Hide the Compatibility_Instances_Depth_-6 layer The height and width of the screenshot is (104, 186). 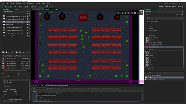[27, 19]
